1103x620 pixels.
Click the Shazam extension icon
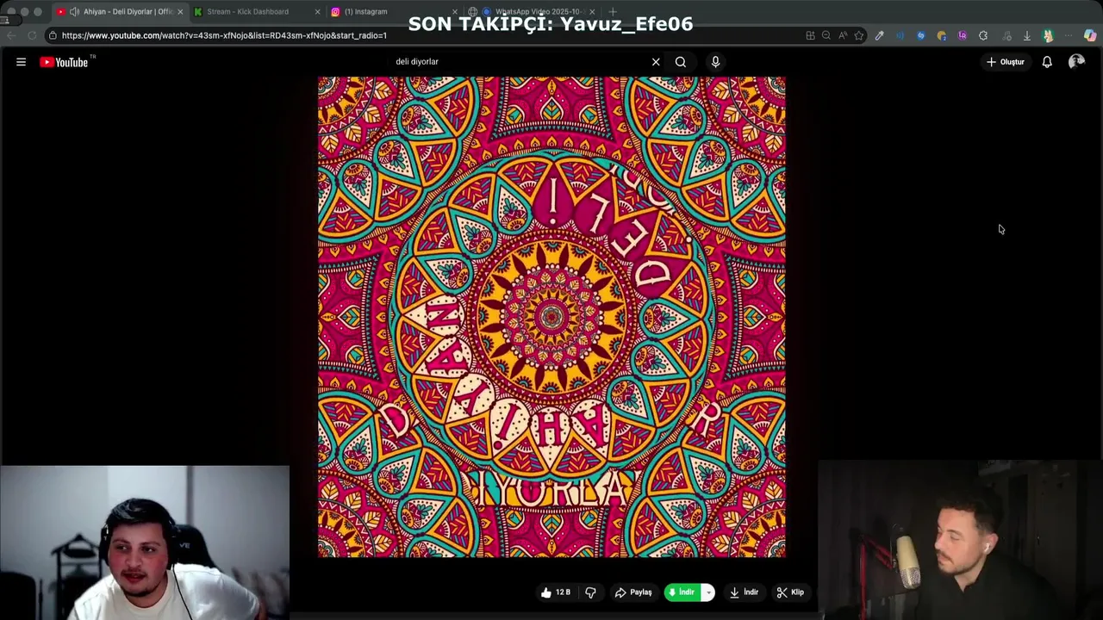pyautogui.click(x=921, y=35)
